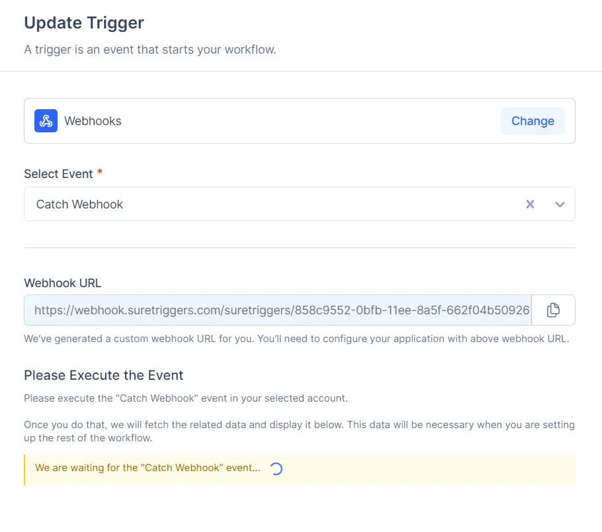Highlight the generated suretriggers webhook URL
The width and height of the screenshot is (602, 532).
[278, 310]
